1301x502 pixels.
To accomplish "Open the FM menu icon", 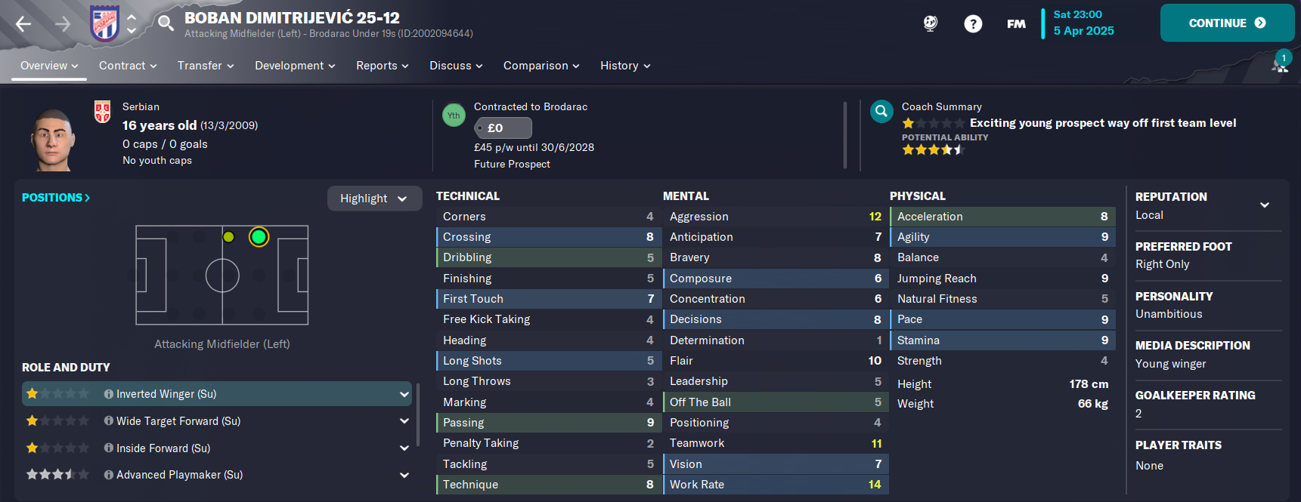I will [1016, 23].
